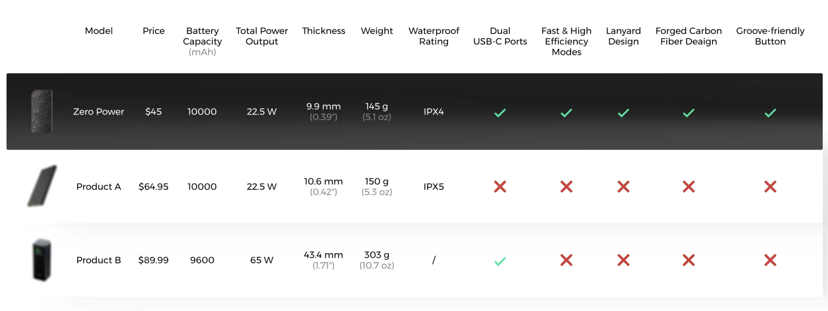Select the Zero Power model name
This screenshot has width=828, height=311.
[x=99, y=112]
